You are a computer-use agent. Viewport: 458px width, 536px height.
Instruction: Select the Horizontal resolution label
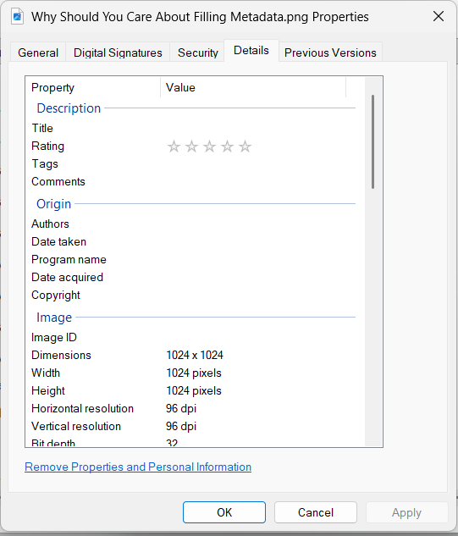[x=82, y=408]
